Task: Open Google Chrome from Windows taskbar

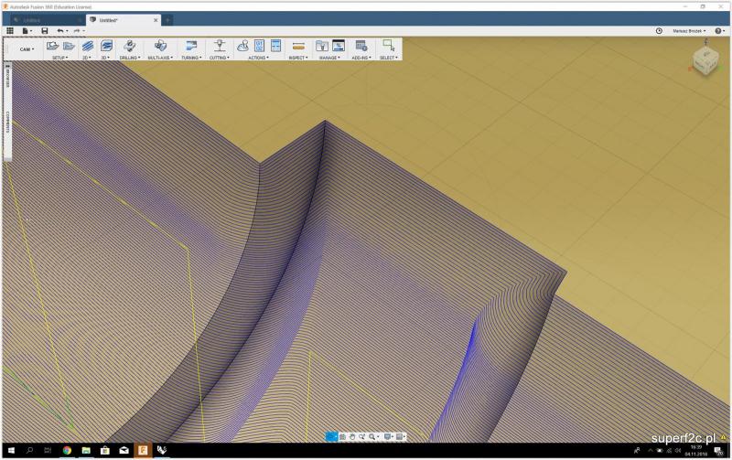Action: coord(67,451)
